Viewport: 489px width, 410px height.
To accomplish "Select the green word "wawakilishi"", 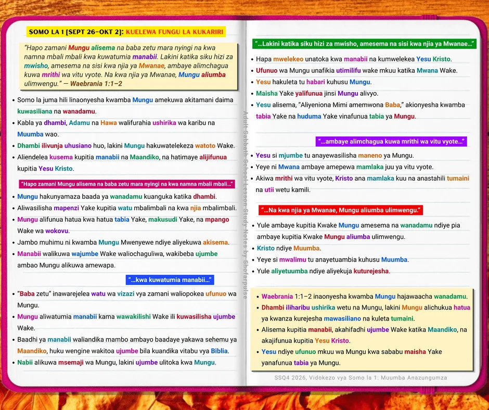I will (x=134, y=317).
